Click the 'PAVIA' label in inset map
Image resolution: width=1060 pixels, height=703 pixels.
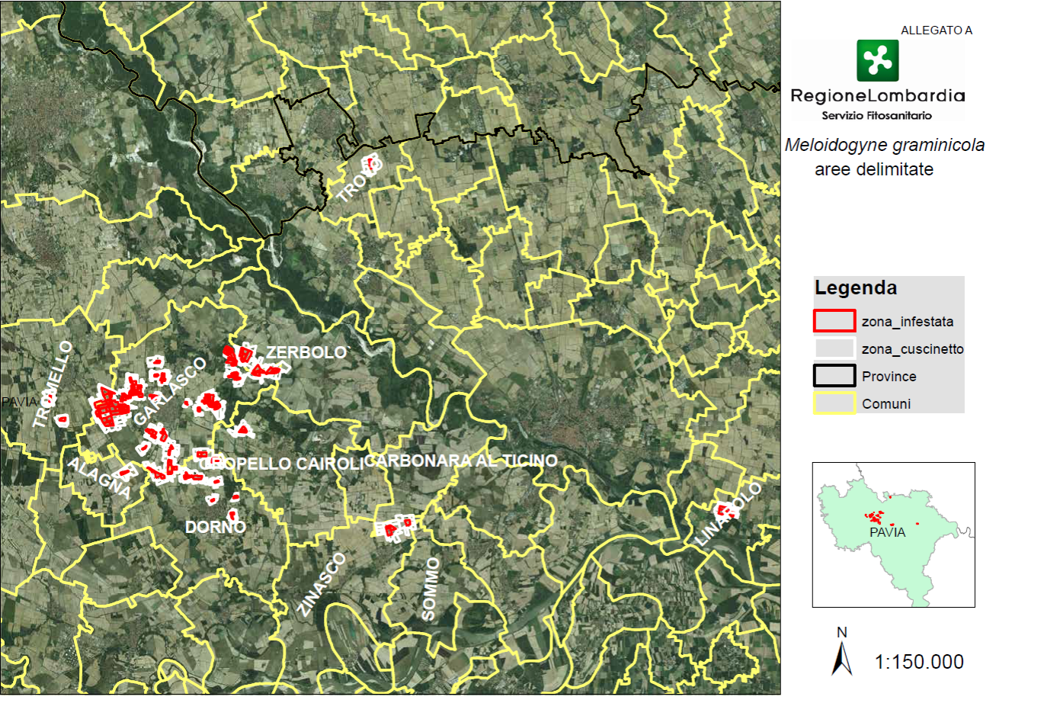(x=888, y=532)
